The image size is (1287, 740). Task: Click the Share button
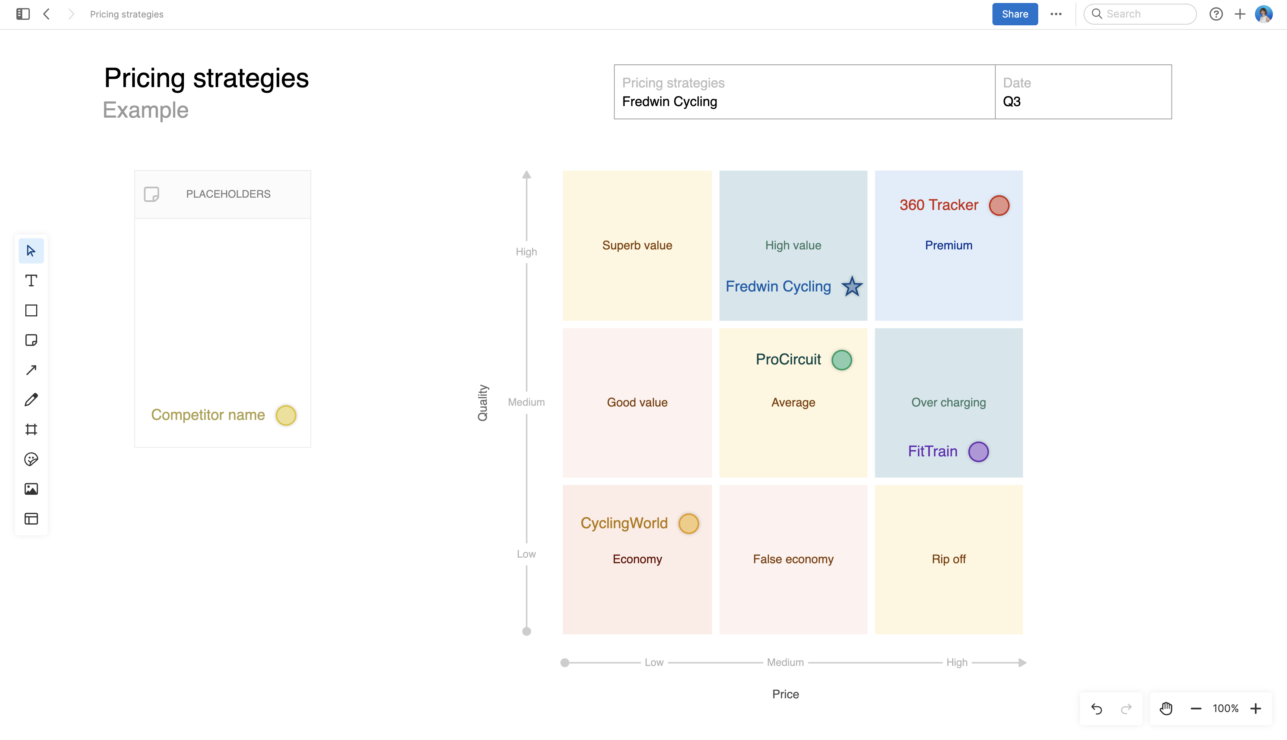(x=1014, y=14)
